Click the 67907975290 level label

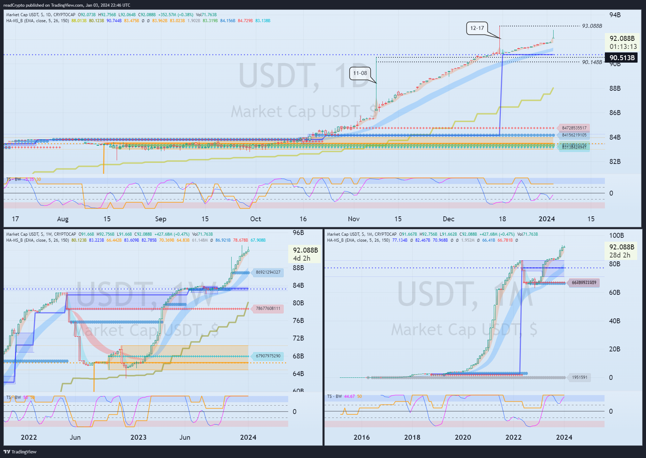click(x=268, y=356)
